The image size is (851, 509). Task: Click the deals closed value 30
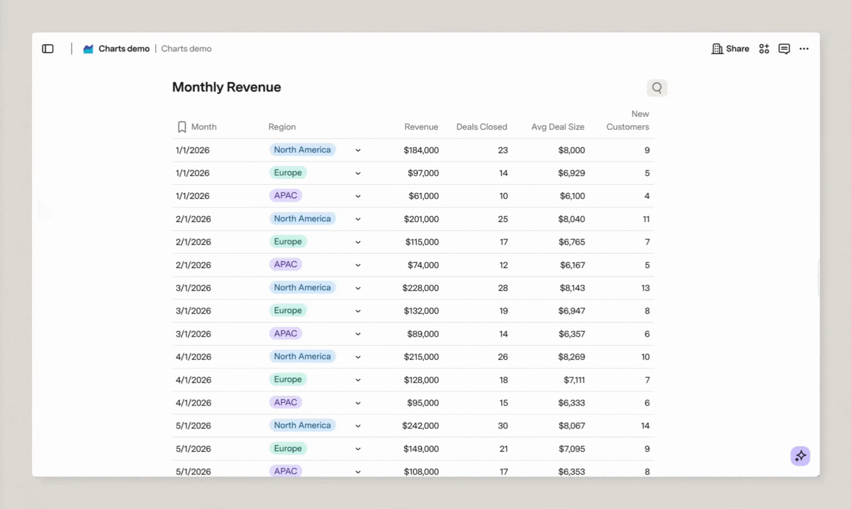503,426
